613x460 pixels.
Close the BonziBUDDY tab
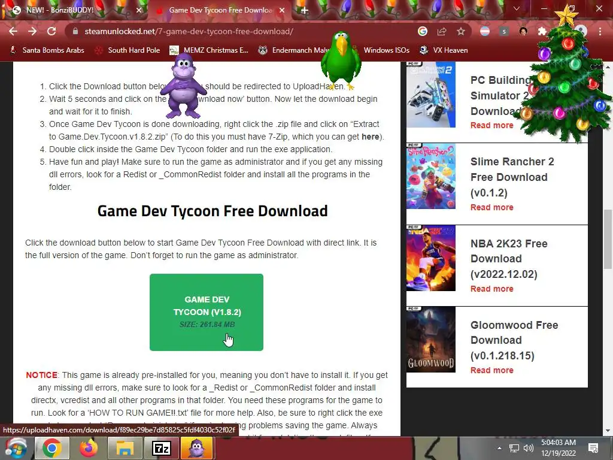pos(139,10)
